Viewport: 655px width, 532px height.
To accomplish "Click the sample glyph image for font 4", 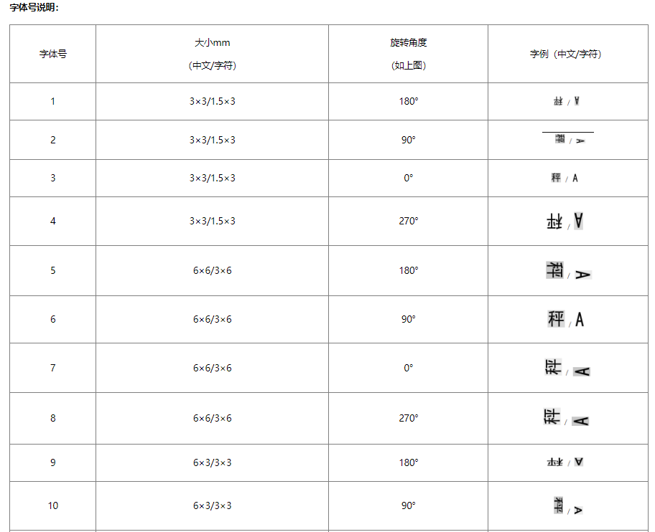I will point(566,221).
